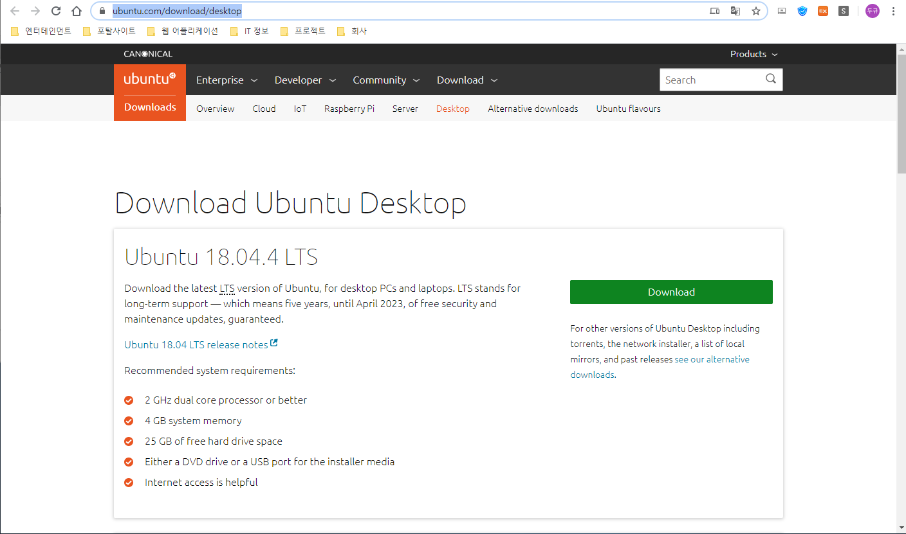Select the Desktop tab

coord(453,109)
